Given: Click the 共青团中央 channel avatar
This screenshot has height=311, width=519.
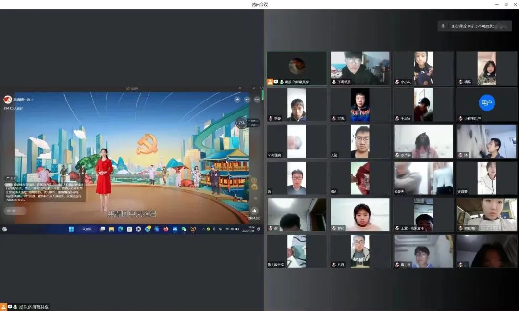Looking at the screenshot, I should (x=8, y=100).
